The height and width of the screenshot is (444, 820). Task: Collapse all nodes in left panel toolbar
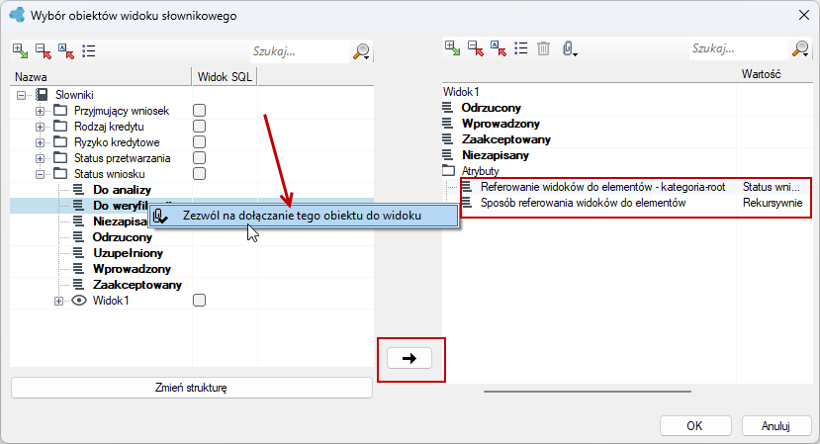point(44,50)
